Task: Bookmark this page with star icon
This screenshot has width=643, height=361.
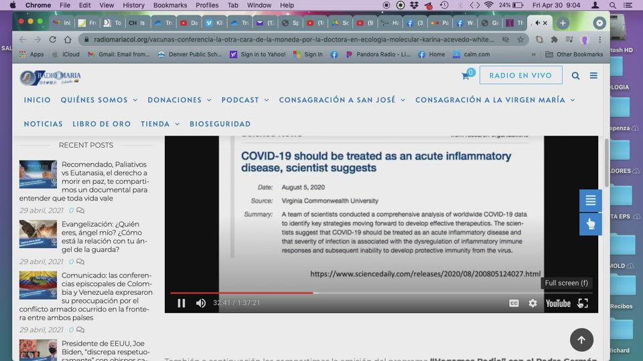Action: [520, 39]
